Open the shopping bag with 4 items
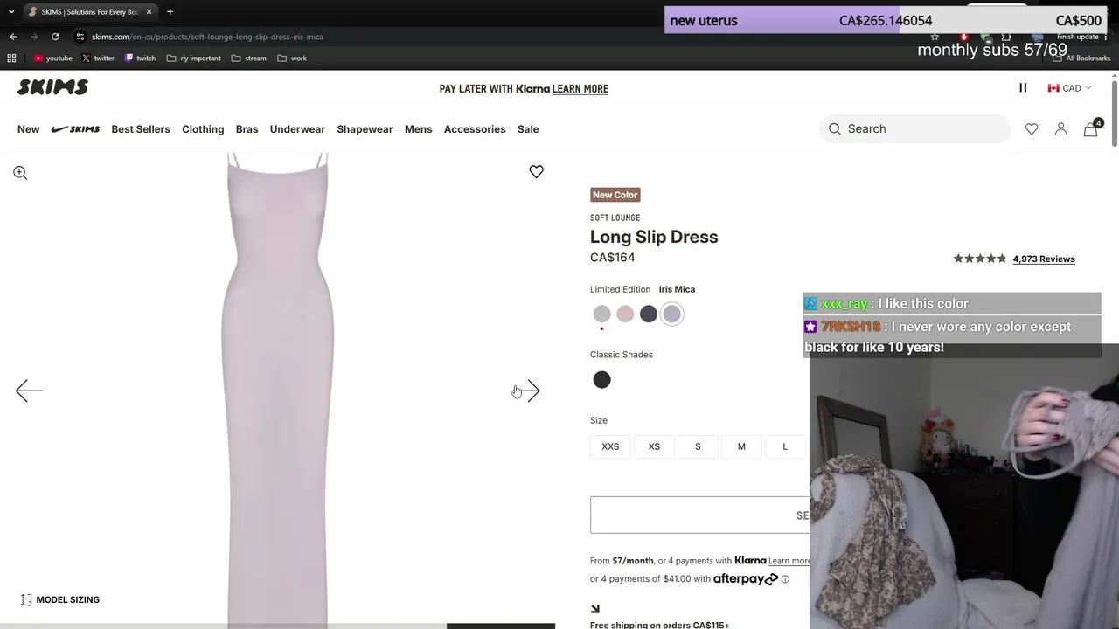Image resolution: width=1119 pixels, height=629 pixels. click(1091, 129)
